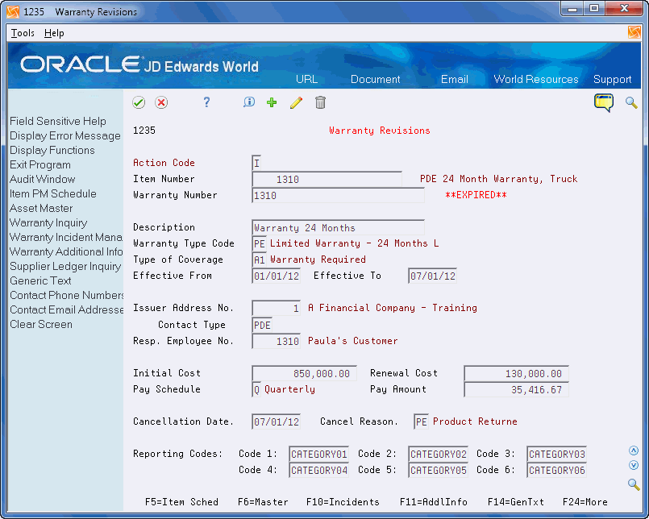This screenshot has width=649, height=519.
Task: Click the Warranty Type Code field
Action: (x=259, y=243)
